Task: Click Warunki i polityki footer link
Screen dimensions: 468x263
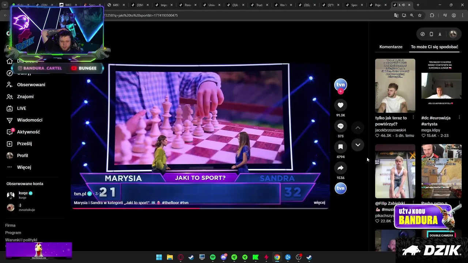Action: click(x=21, y=240)
